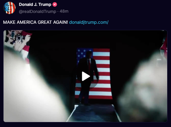Open the flag-painted profile avatar

click(9, 8)
